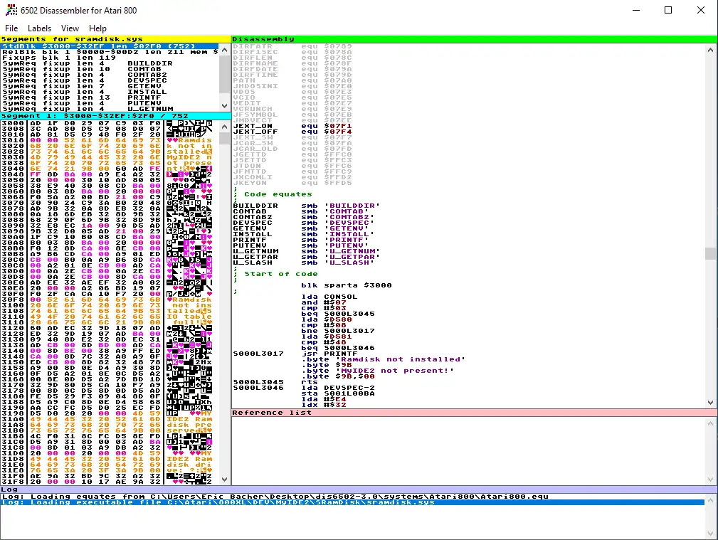
Task: Click the BUILDDIR smb line in disassembly
Action: point(306,206)
